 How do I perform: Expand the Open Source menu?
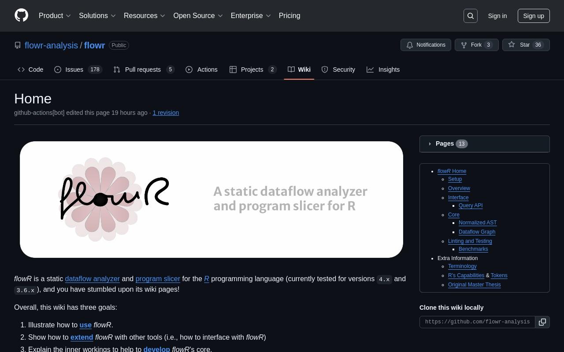(x=198, y=16)
